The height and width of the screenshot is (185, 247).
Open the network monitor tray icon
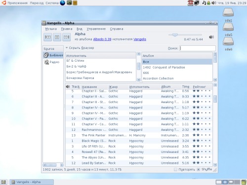[x=197, y=3]
